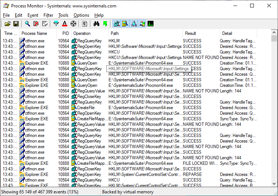The width and height of the screenshot is (278, 196).
Task: Open the File menu
Action: pyautogui.click(x=6, y=15)
